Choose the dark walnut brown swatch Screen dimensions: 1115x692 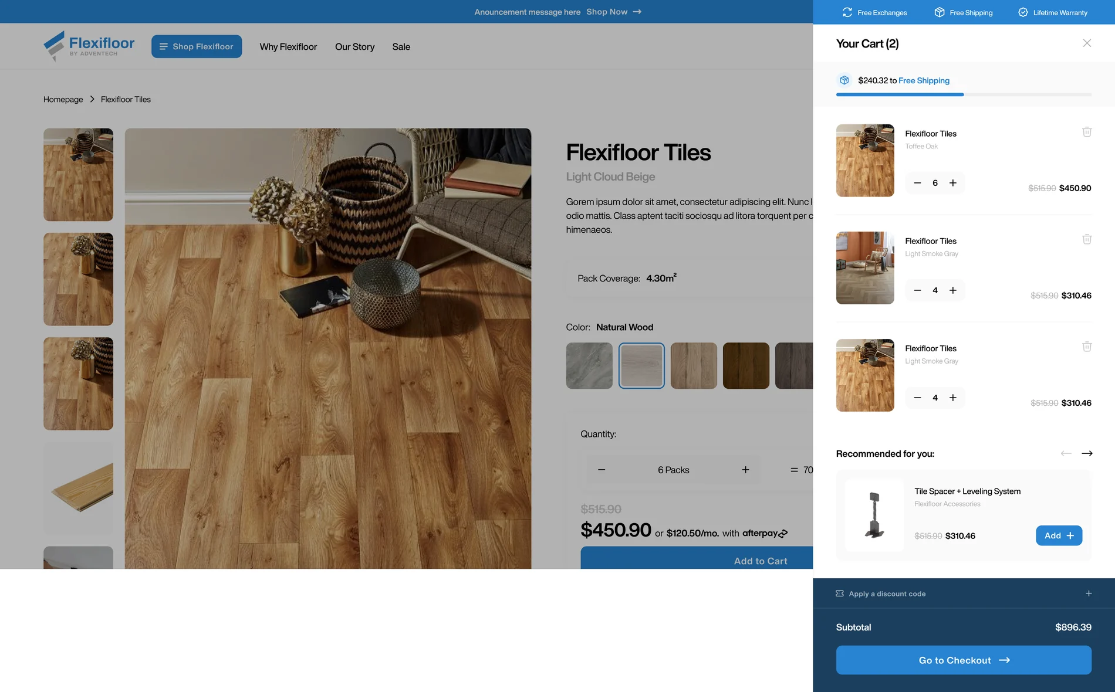coord(746,366)
